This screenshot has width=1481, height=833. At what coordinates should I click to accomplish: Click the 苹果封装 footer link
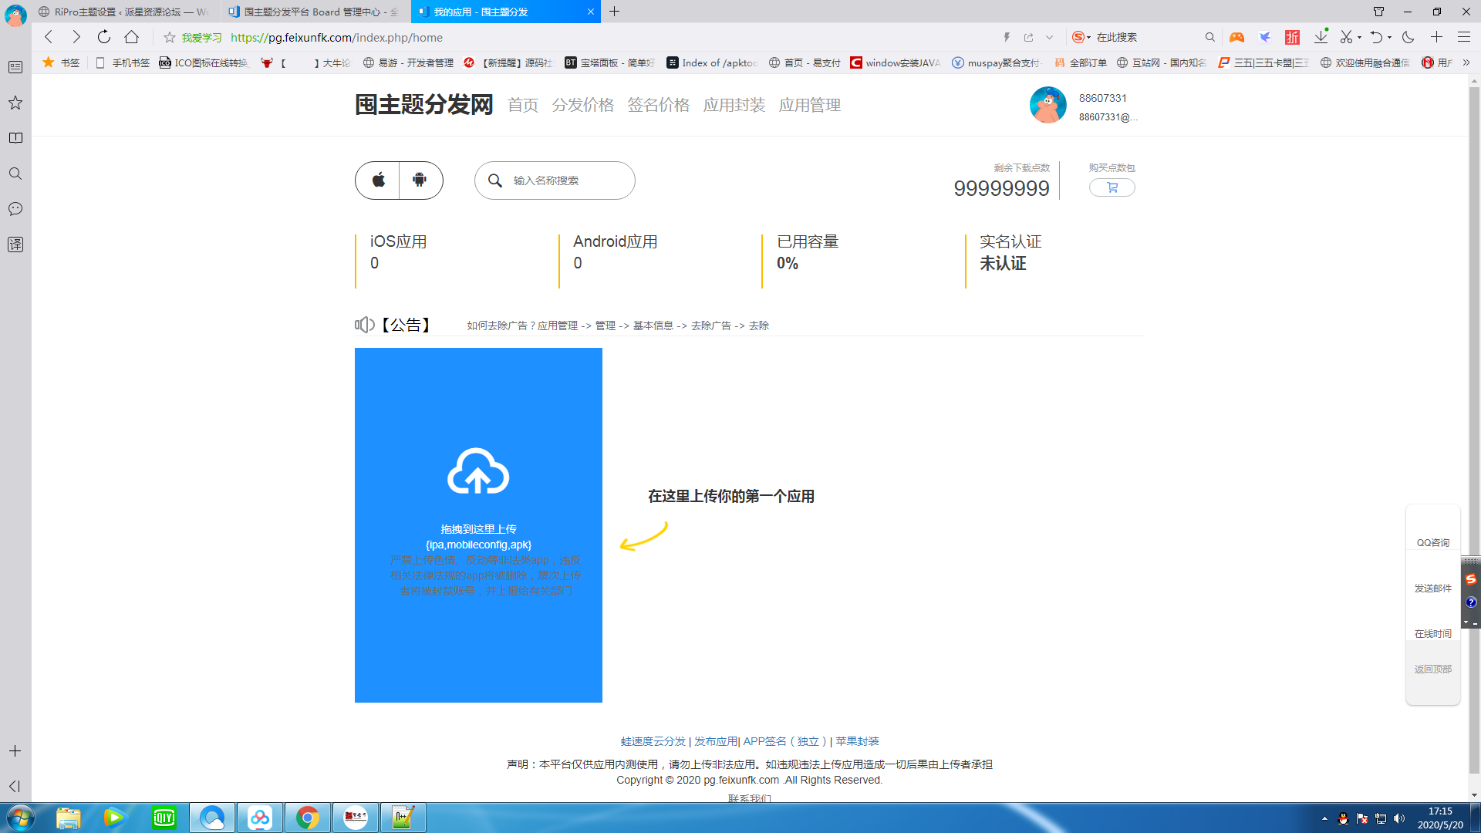tap(857, 741)
